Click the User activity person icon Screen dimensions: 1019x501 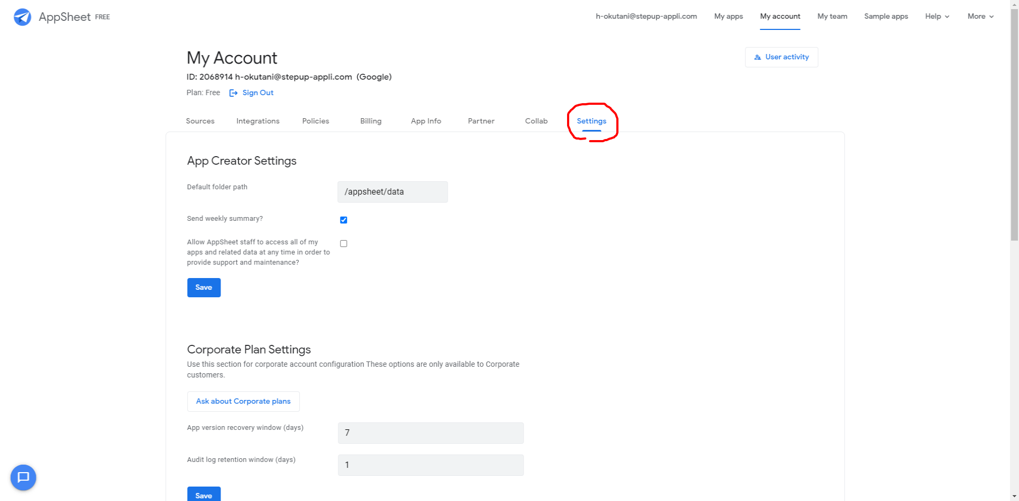pyautogui.click(x=757, y=57)
